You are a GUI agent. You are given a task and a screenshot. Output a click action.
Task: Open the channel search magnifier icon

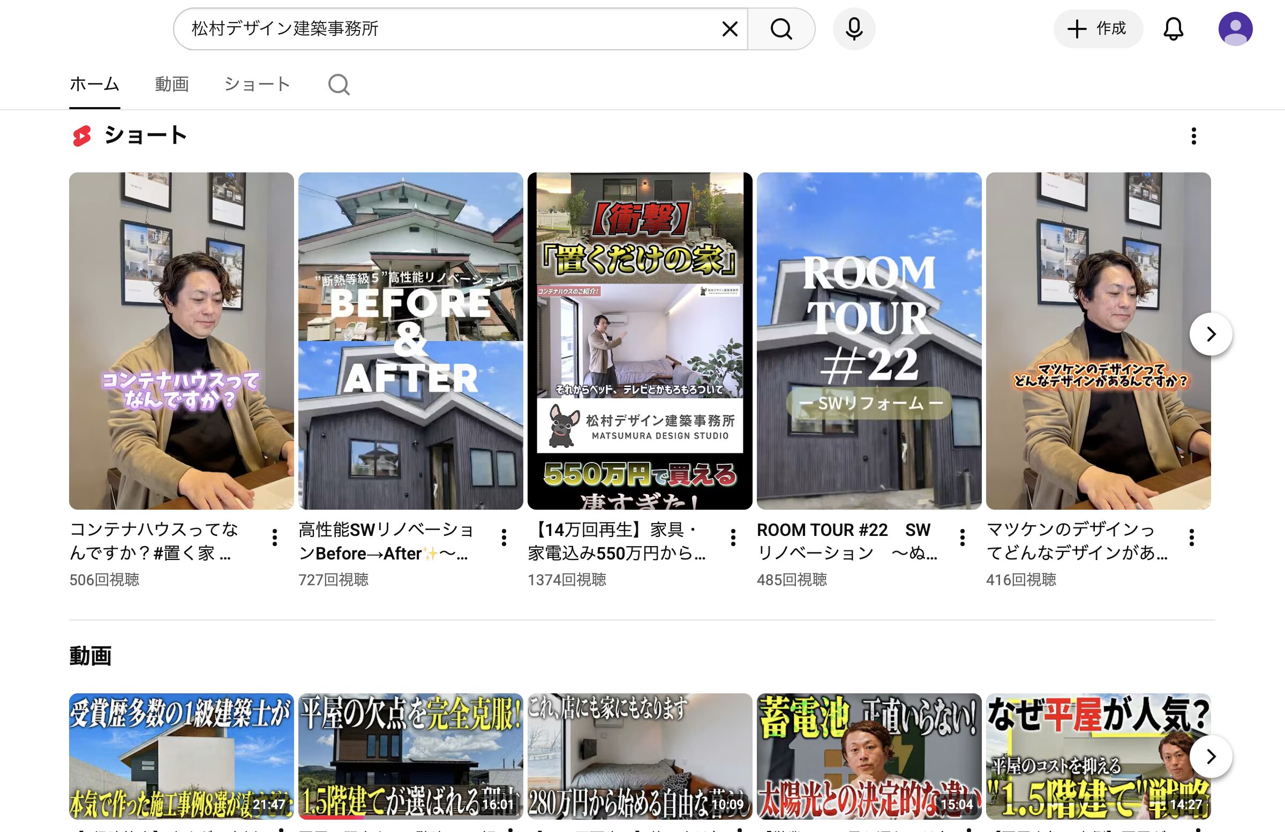(339, 85)
